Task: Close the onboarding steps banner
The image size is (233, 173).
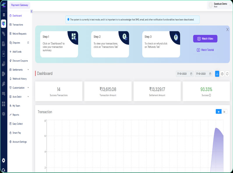Action: tap(227, 29)
